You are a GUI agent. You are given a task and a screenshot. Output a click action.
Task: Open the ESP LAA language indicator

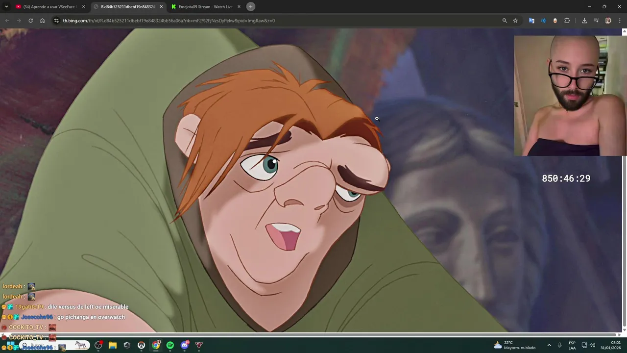click(572, 345)
